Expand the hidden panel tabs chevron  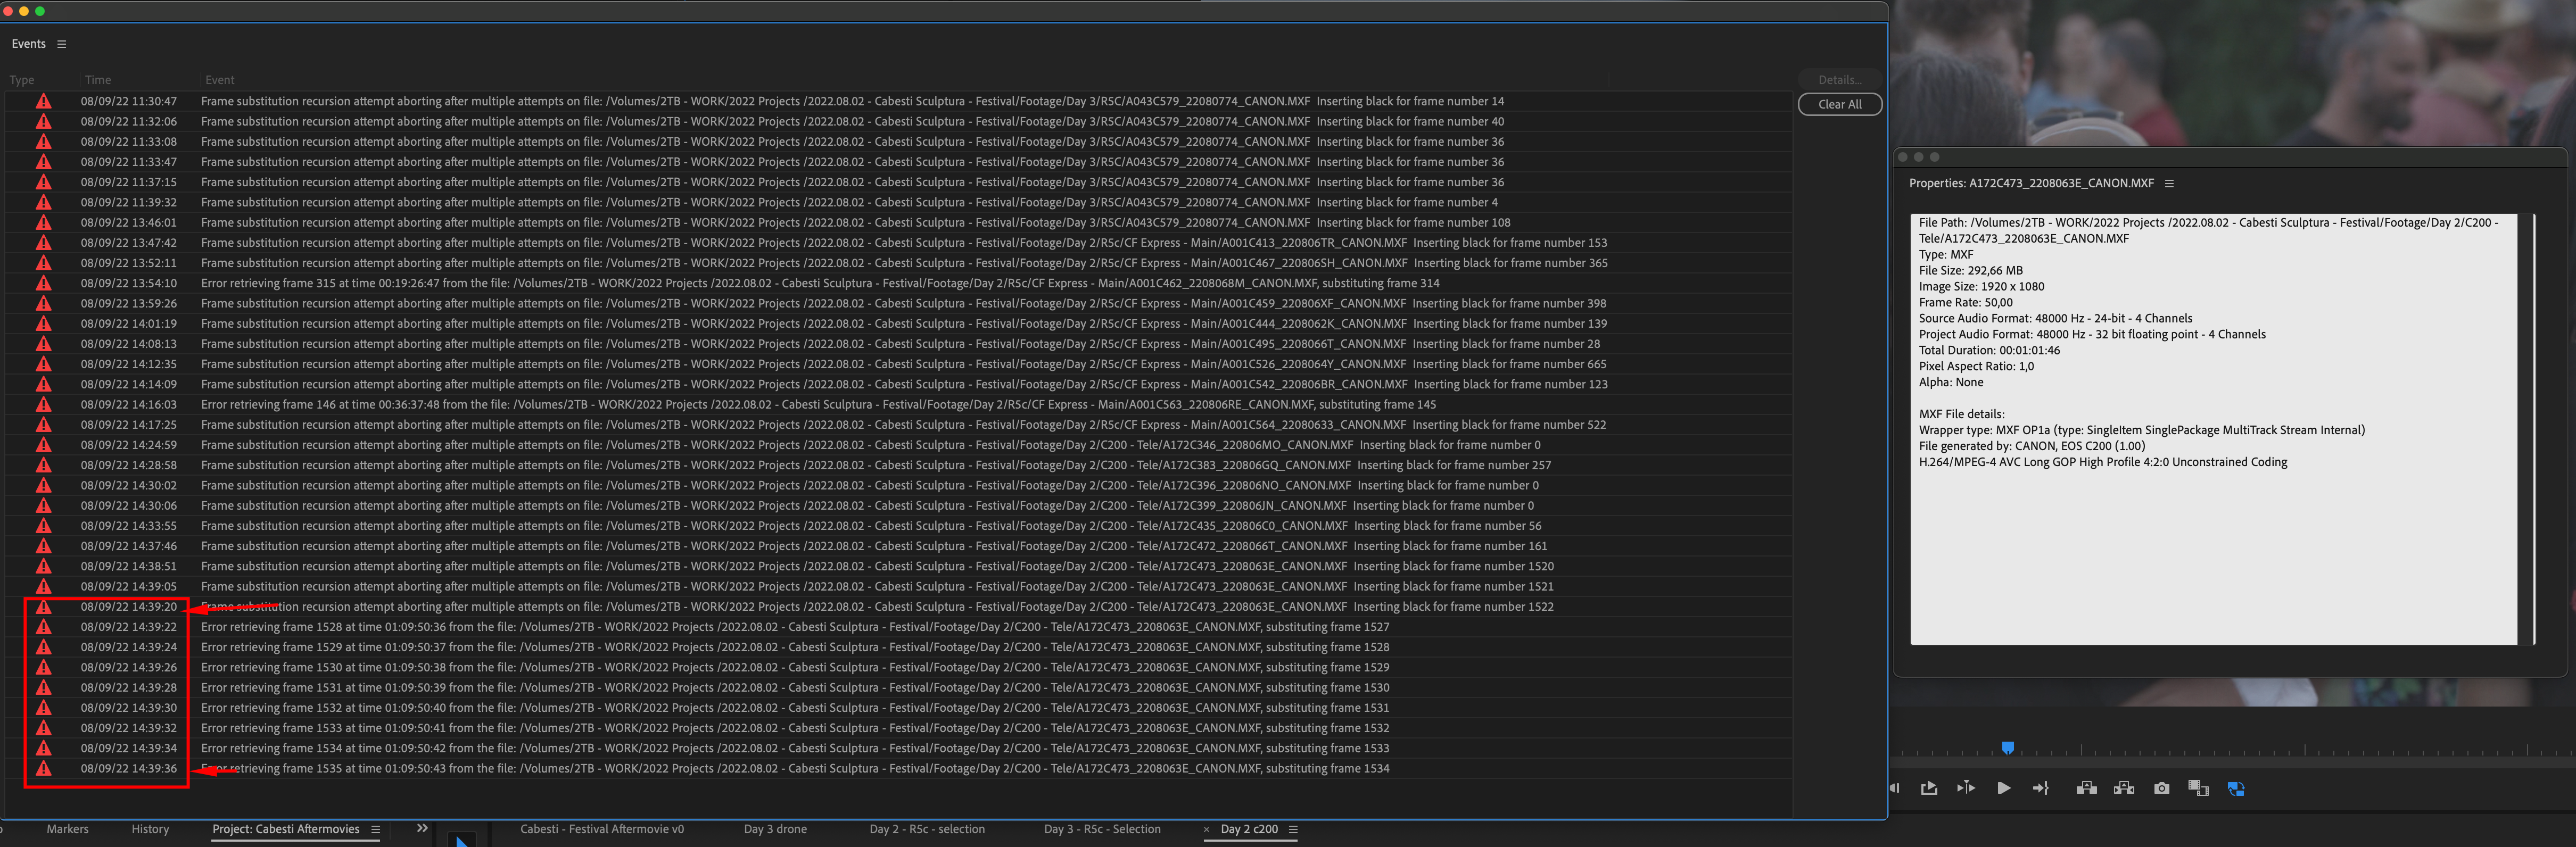[x=422, y=828]
